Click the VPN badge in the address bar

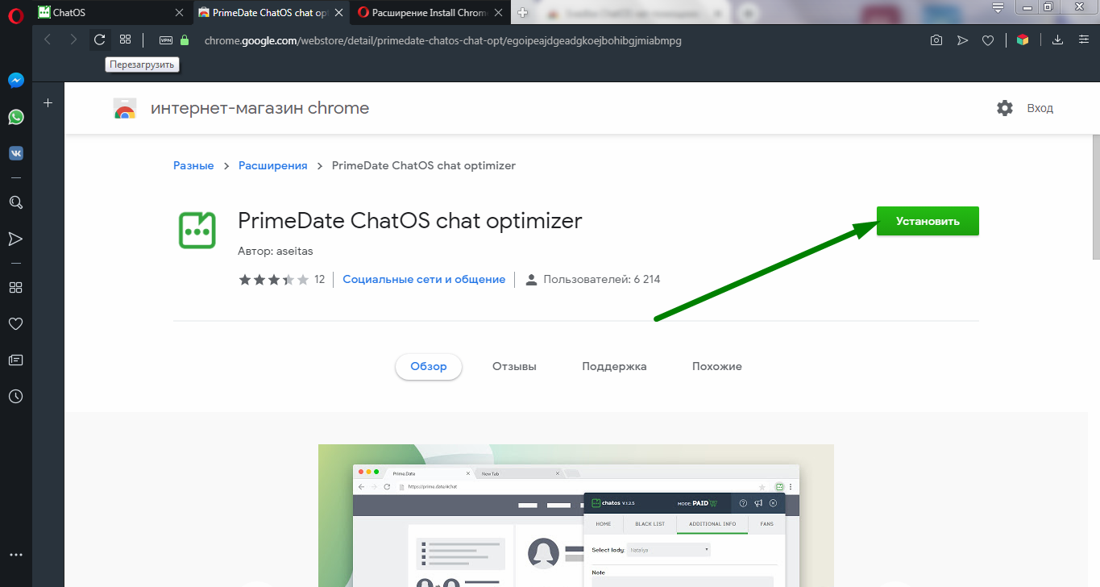click(x=166, y=40)
